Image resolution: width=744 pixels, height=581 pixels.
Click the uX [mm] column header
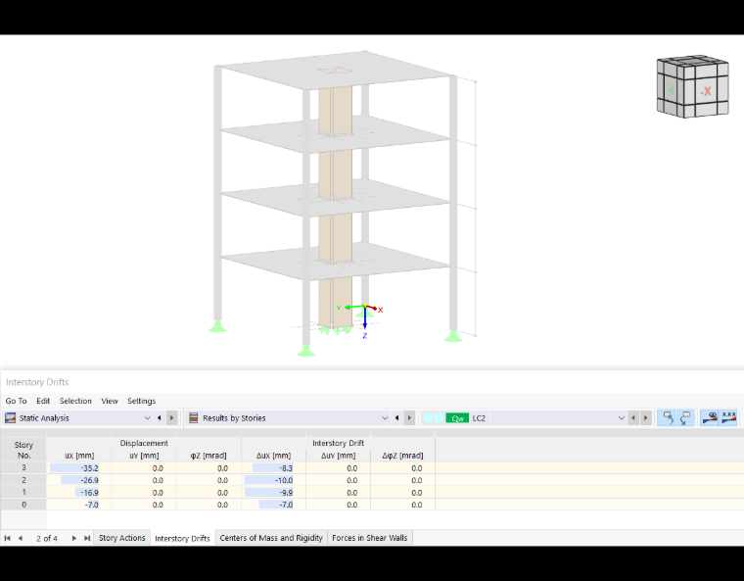tap(79, 456)
